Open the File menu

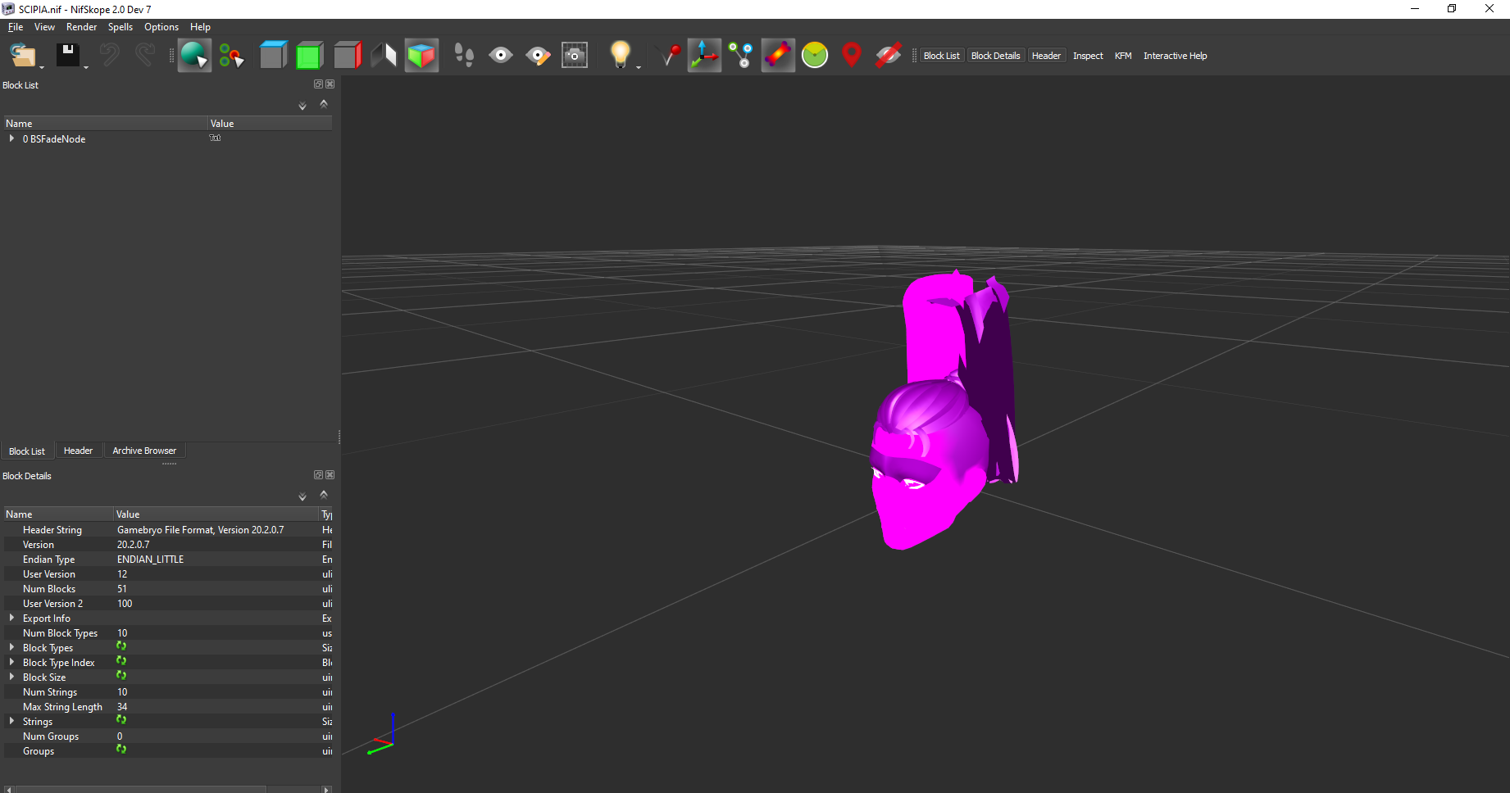(x=16, y=27)
